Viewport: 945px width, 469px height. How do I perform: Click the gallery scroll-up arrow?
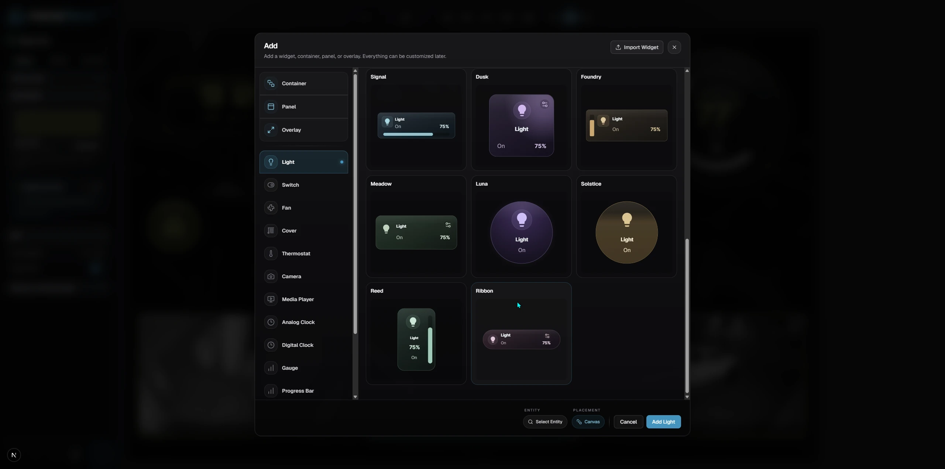pos(687,70)
